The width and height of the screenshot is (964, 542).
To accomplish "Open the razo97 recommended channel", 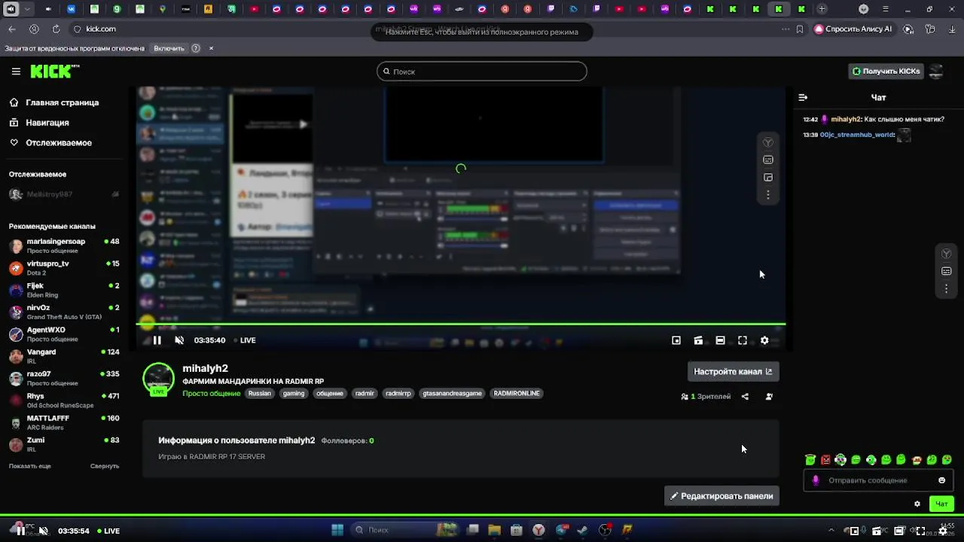I will pyautogui.click(x=64, y=378).
